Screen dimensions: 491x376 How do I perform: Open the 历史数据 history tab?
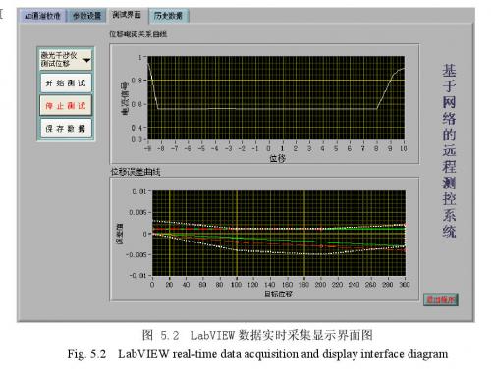click(x=168, y=16)
